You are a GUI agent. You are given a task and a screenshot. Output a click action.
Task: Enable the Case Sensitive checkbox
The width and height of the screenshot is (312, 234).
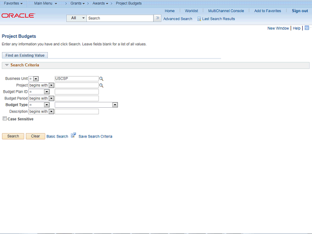pyautogui.click(x=4, y=118)
